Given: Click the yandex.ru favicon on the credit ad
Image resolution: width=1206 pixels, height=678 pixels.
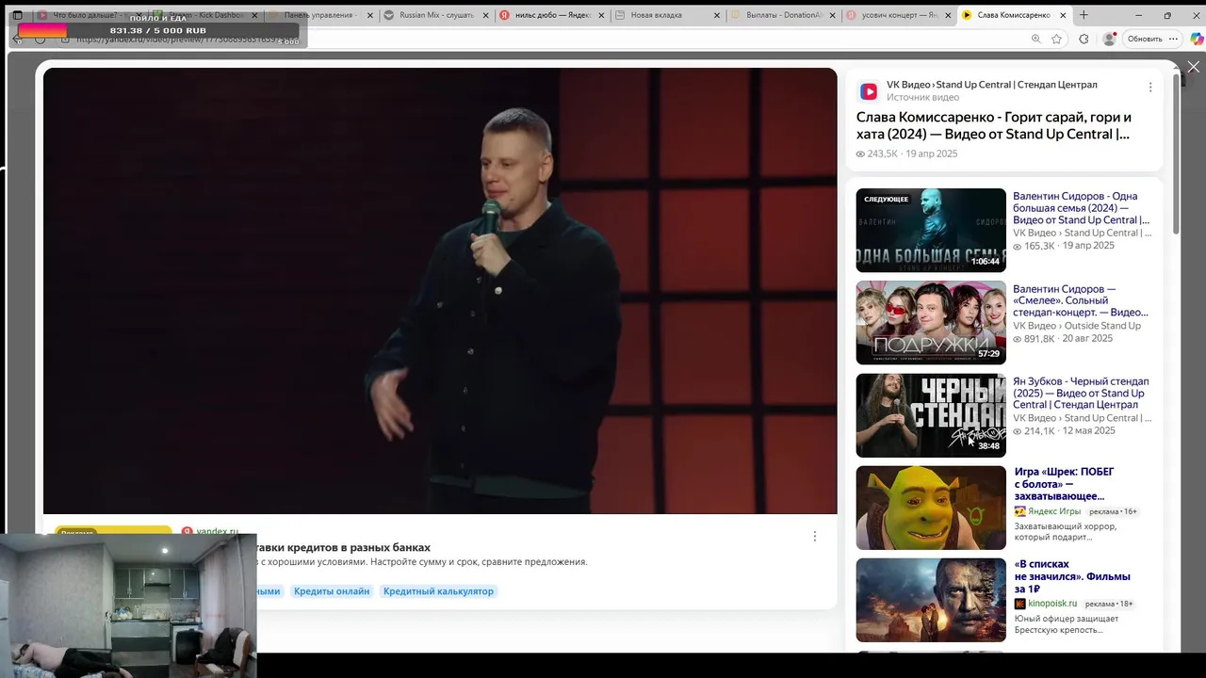Looking at the screenshot, I should pyautogui.click(x=187, y=532).
